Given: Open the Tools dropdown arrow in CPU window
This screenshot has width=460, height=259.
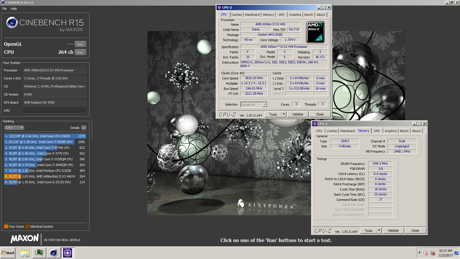Looking at the screenshot, I should click(283, 114).
